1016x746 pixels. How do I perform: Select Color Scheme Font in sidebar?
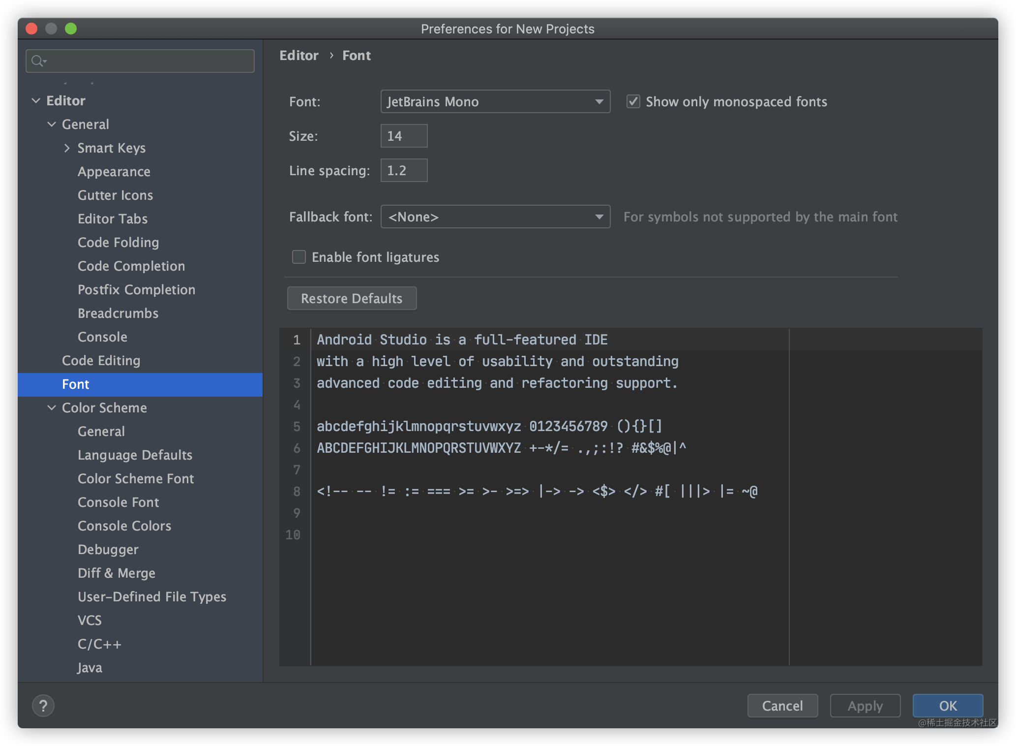[136, 479]
